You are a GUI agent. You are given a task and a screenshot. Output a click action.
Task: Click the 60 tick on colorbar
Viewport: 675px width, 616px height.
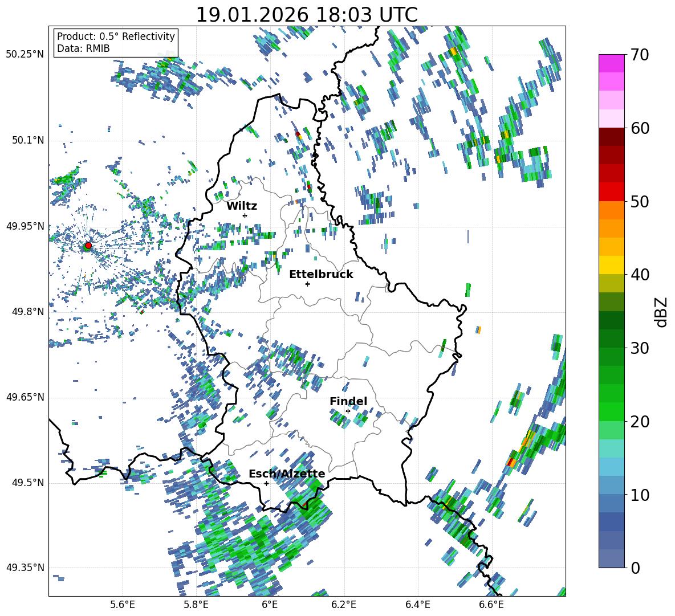pos(639,128)
